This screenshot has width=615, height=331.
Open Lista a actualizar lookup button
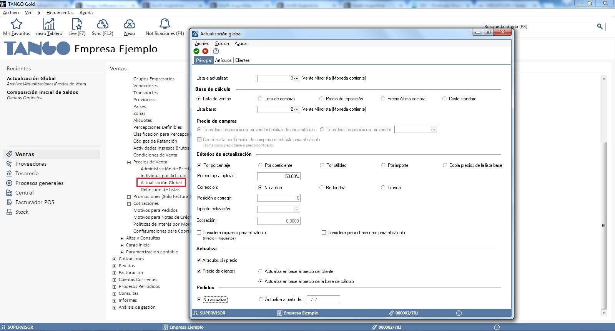coord(296,78)
